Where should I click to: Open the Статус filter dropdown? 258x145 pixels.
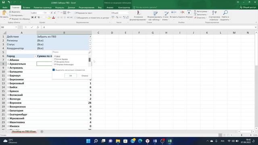tap(90, 45)
